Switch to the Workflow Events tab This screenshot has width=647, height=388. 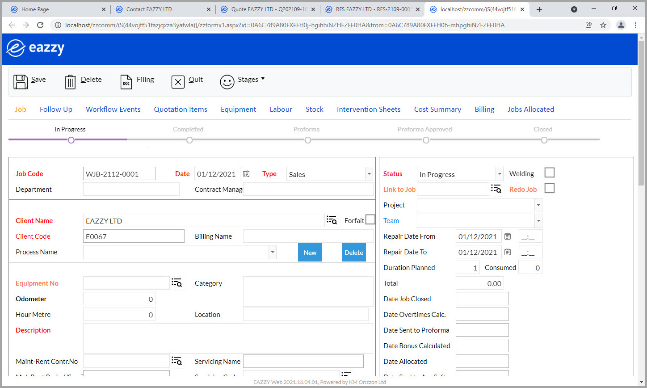(113, 109)
